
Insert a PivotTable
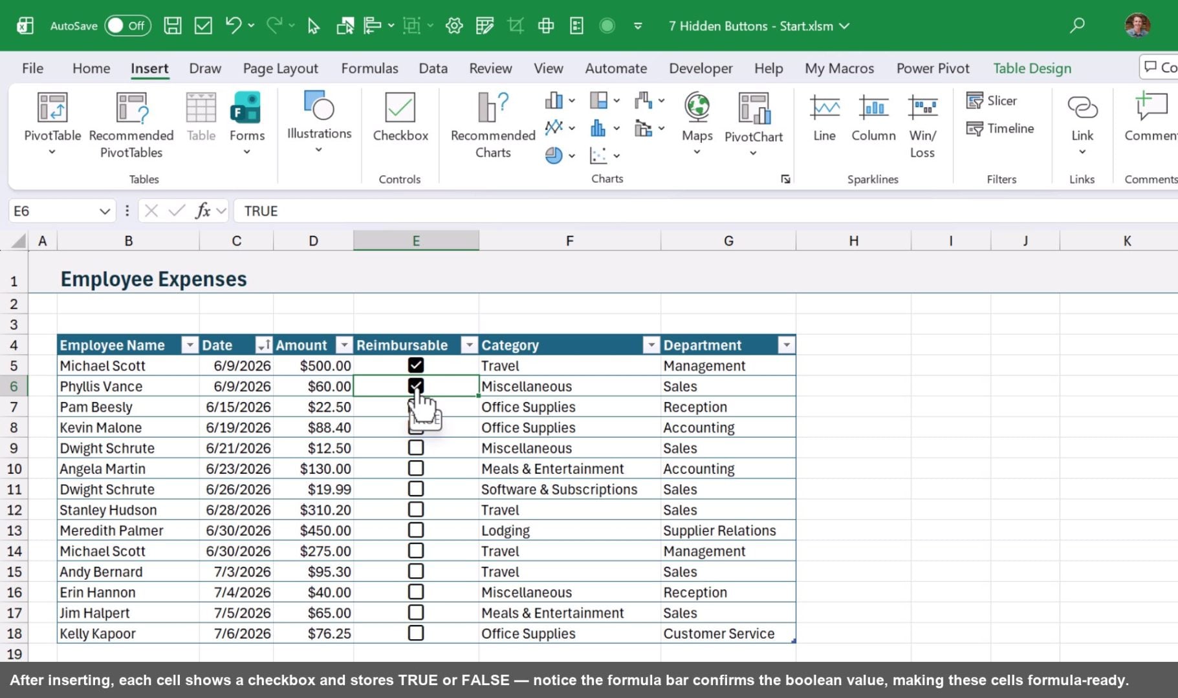52,124
